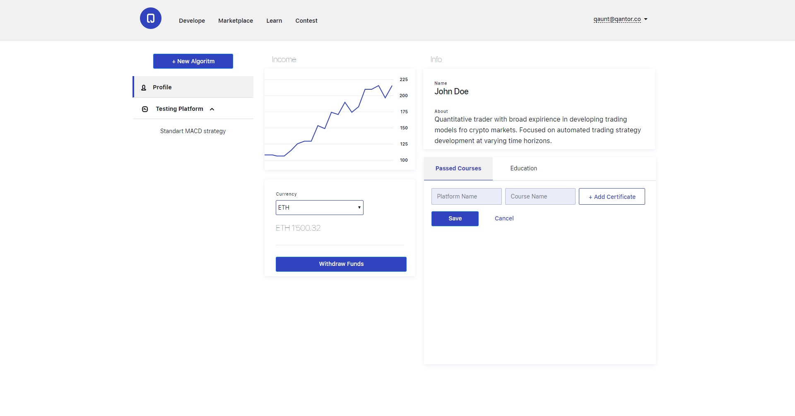Screen dimensions: 795x416
Task: Go to Marketplace in top navigation
Action: coord(235,21)
